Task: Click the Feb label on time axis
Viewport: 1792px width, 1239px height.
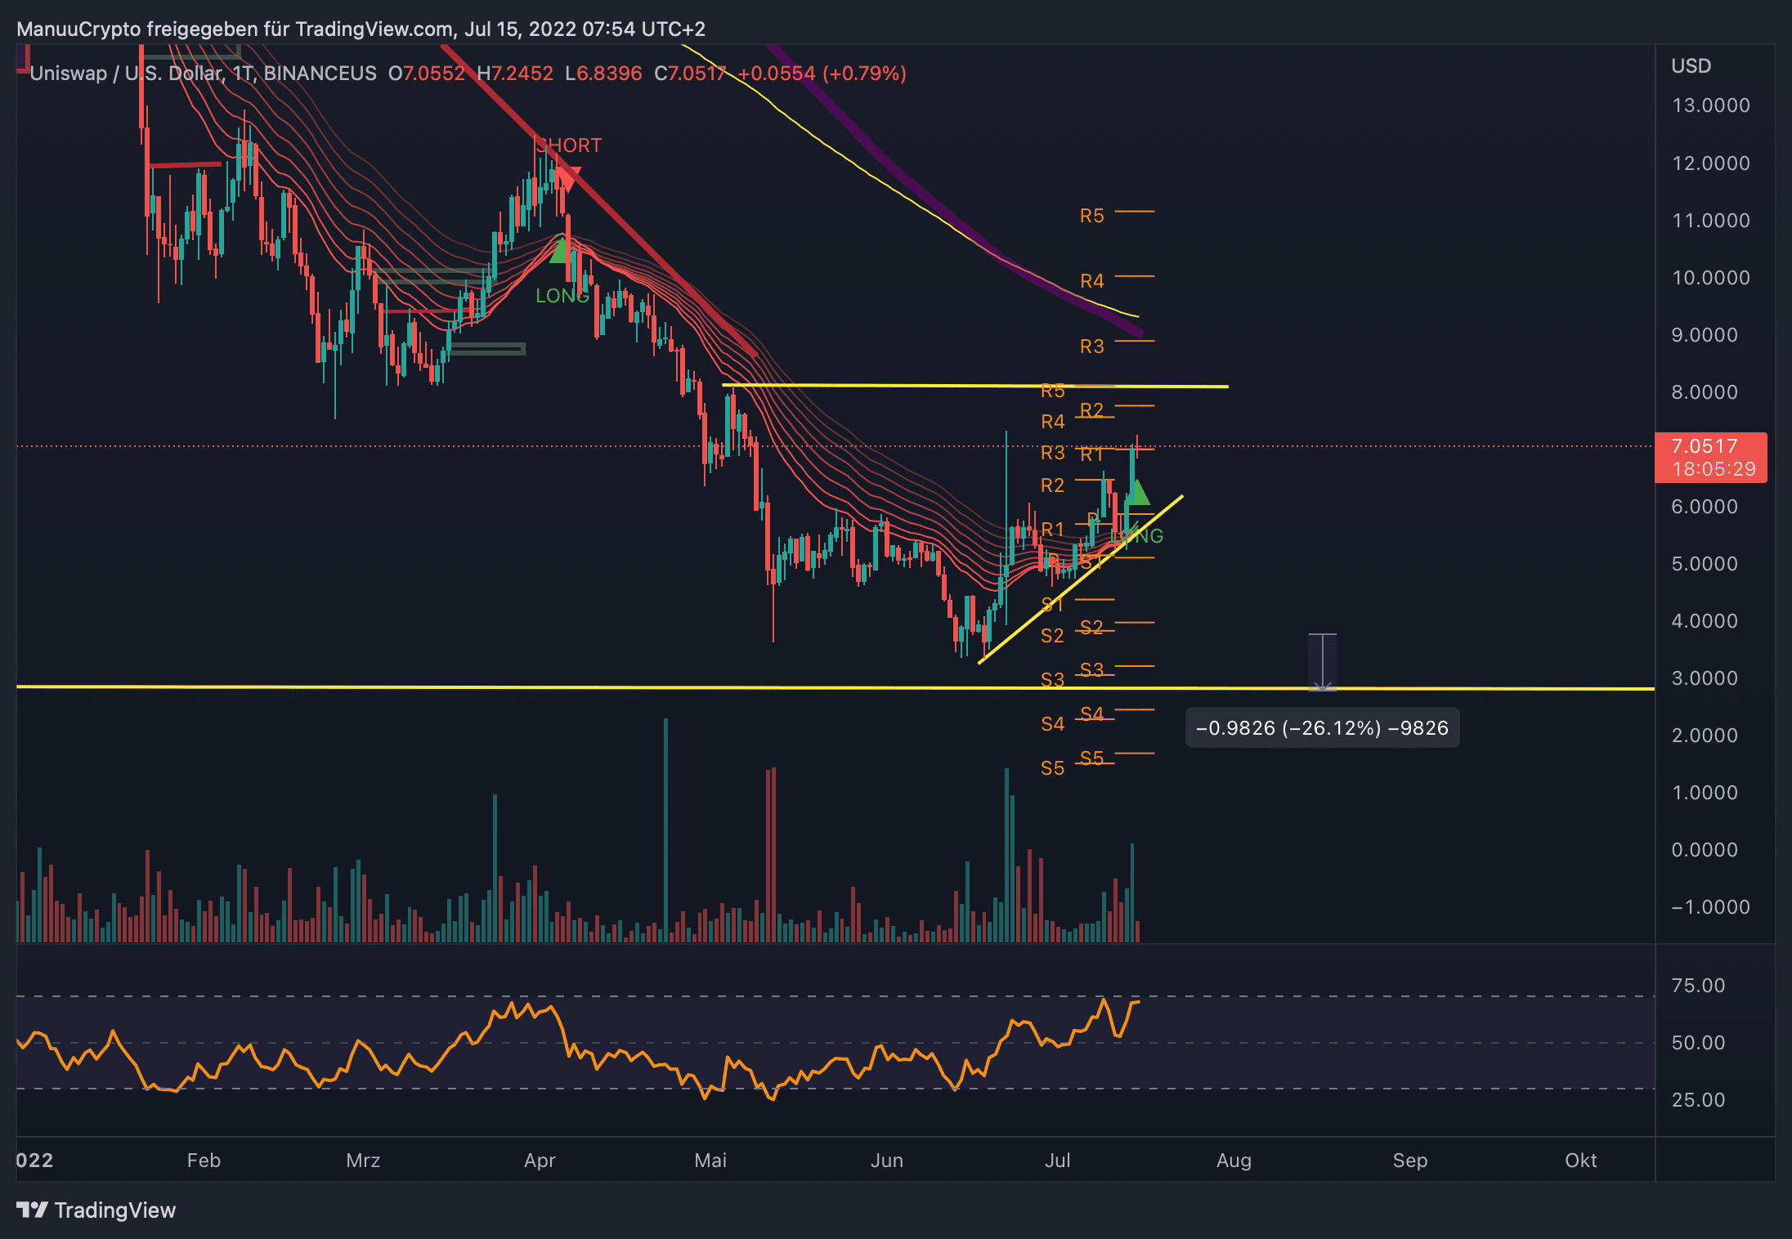Action: click(204, 1161)
